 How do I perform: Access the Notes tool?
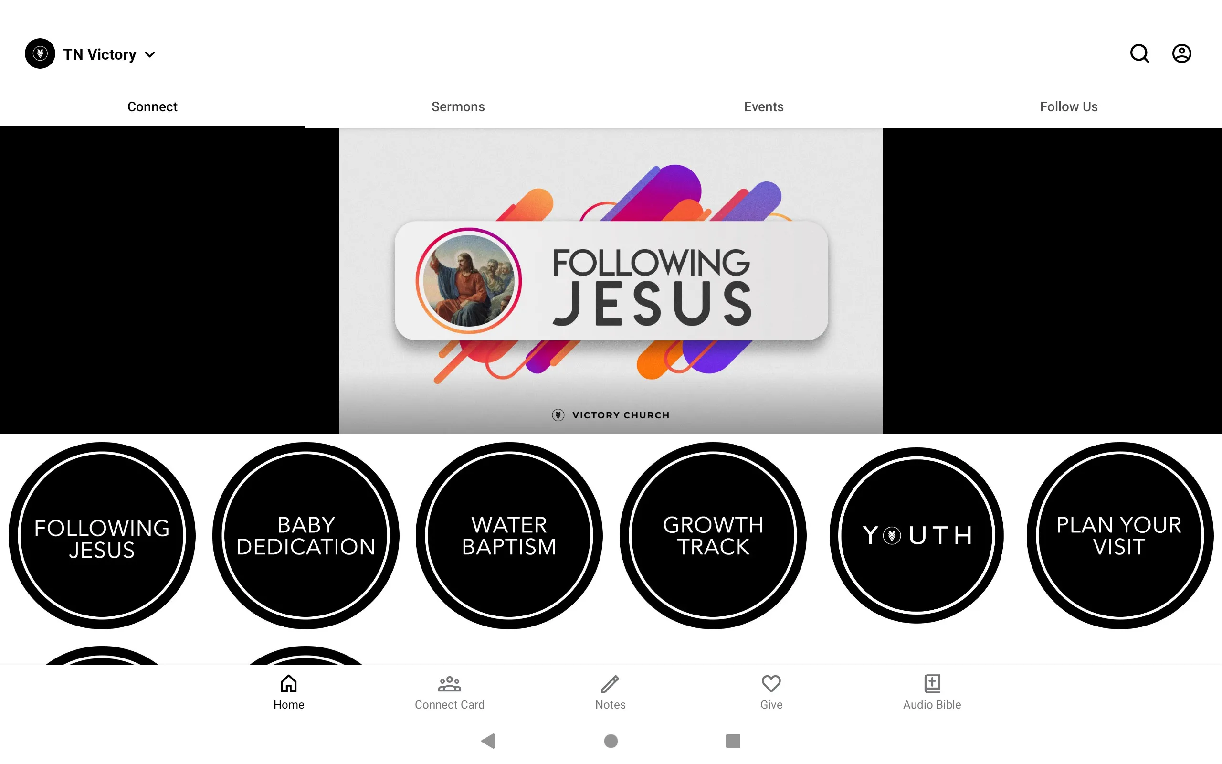coord(611,691)
